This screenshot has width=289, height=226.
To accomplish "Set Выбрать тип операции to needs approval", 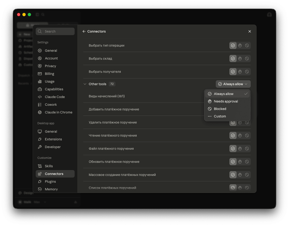I will pyautogui.click(x=240, y=45).
